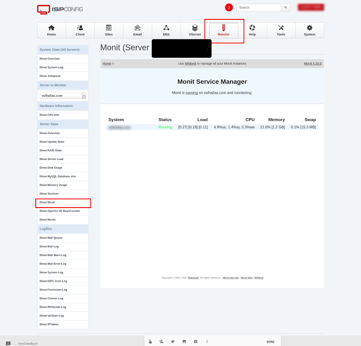Click the underlined running link
This screenshot has height=346, width=361.
[192, 93]
